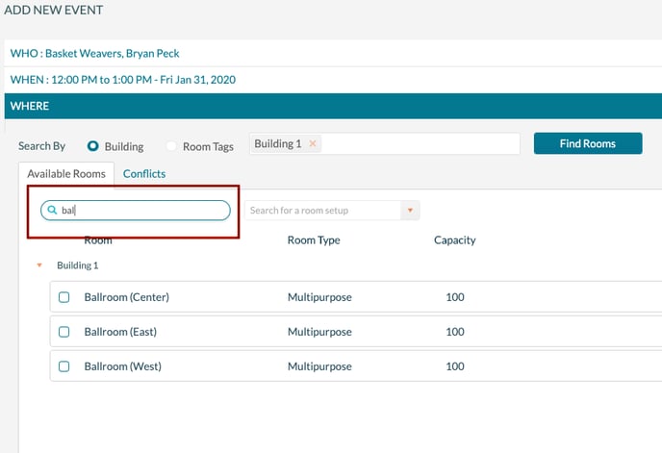Click the 'Ballroom (West)' room name

123,366
